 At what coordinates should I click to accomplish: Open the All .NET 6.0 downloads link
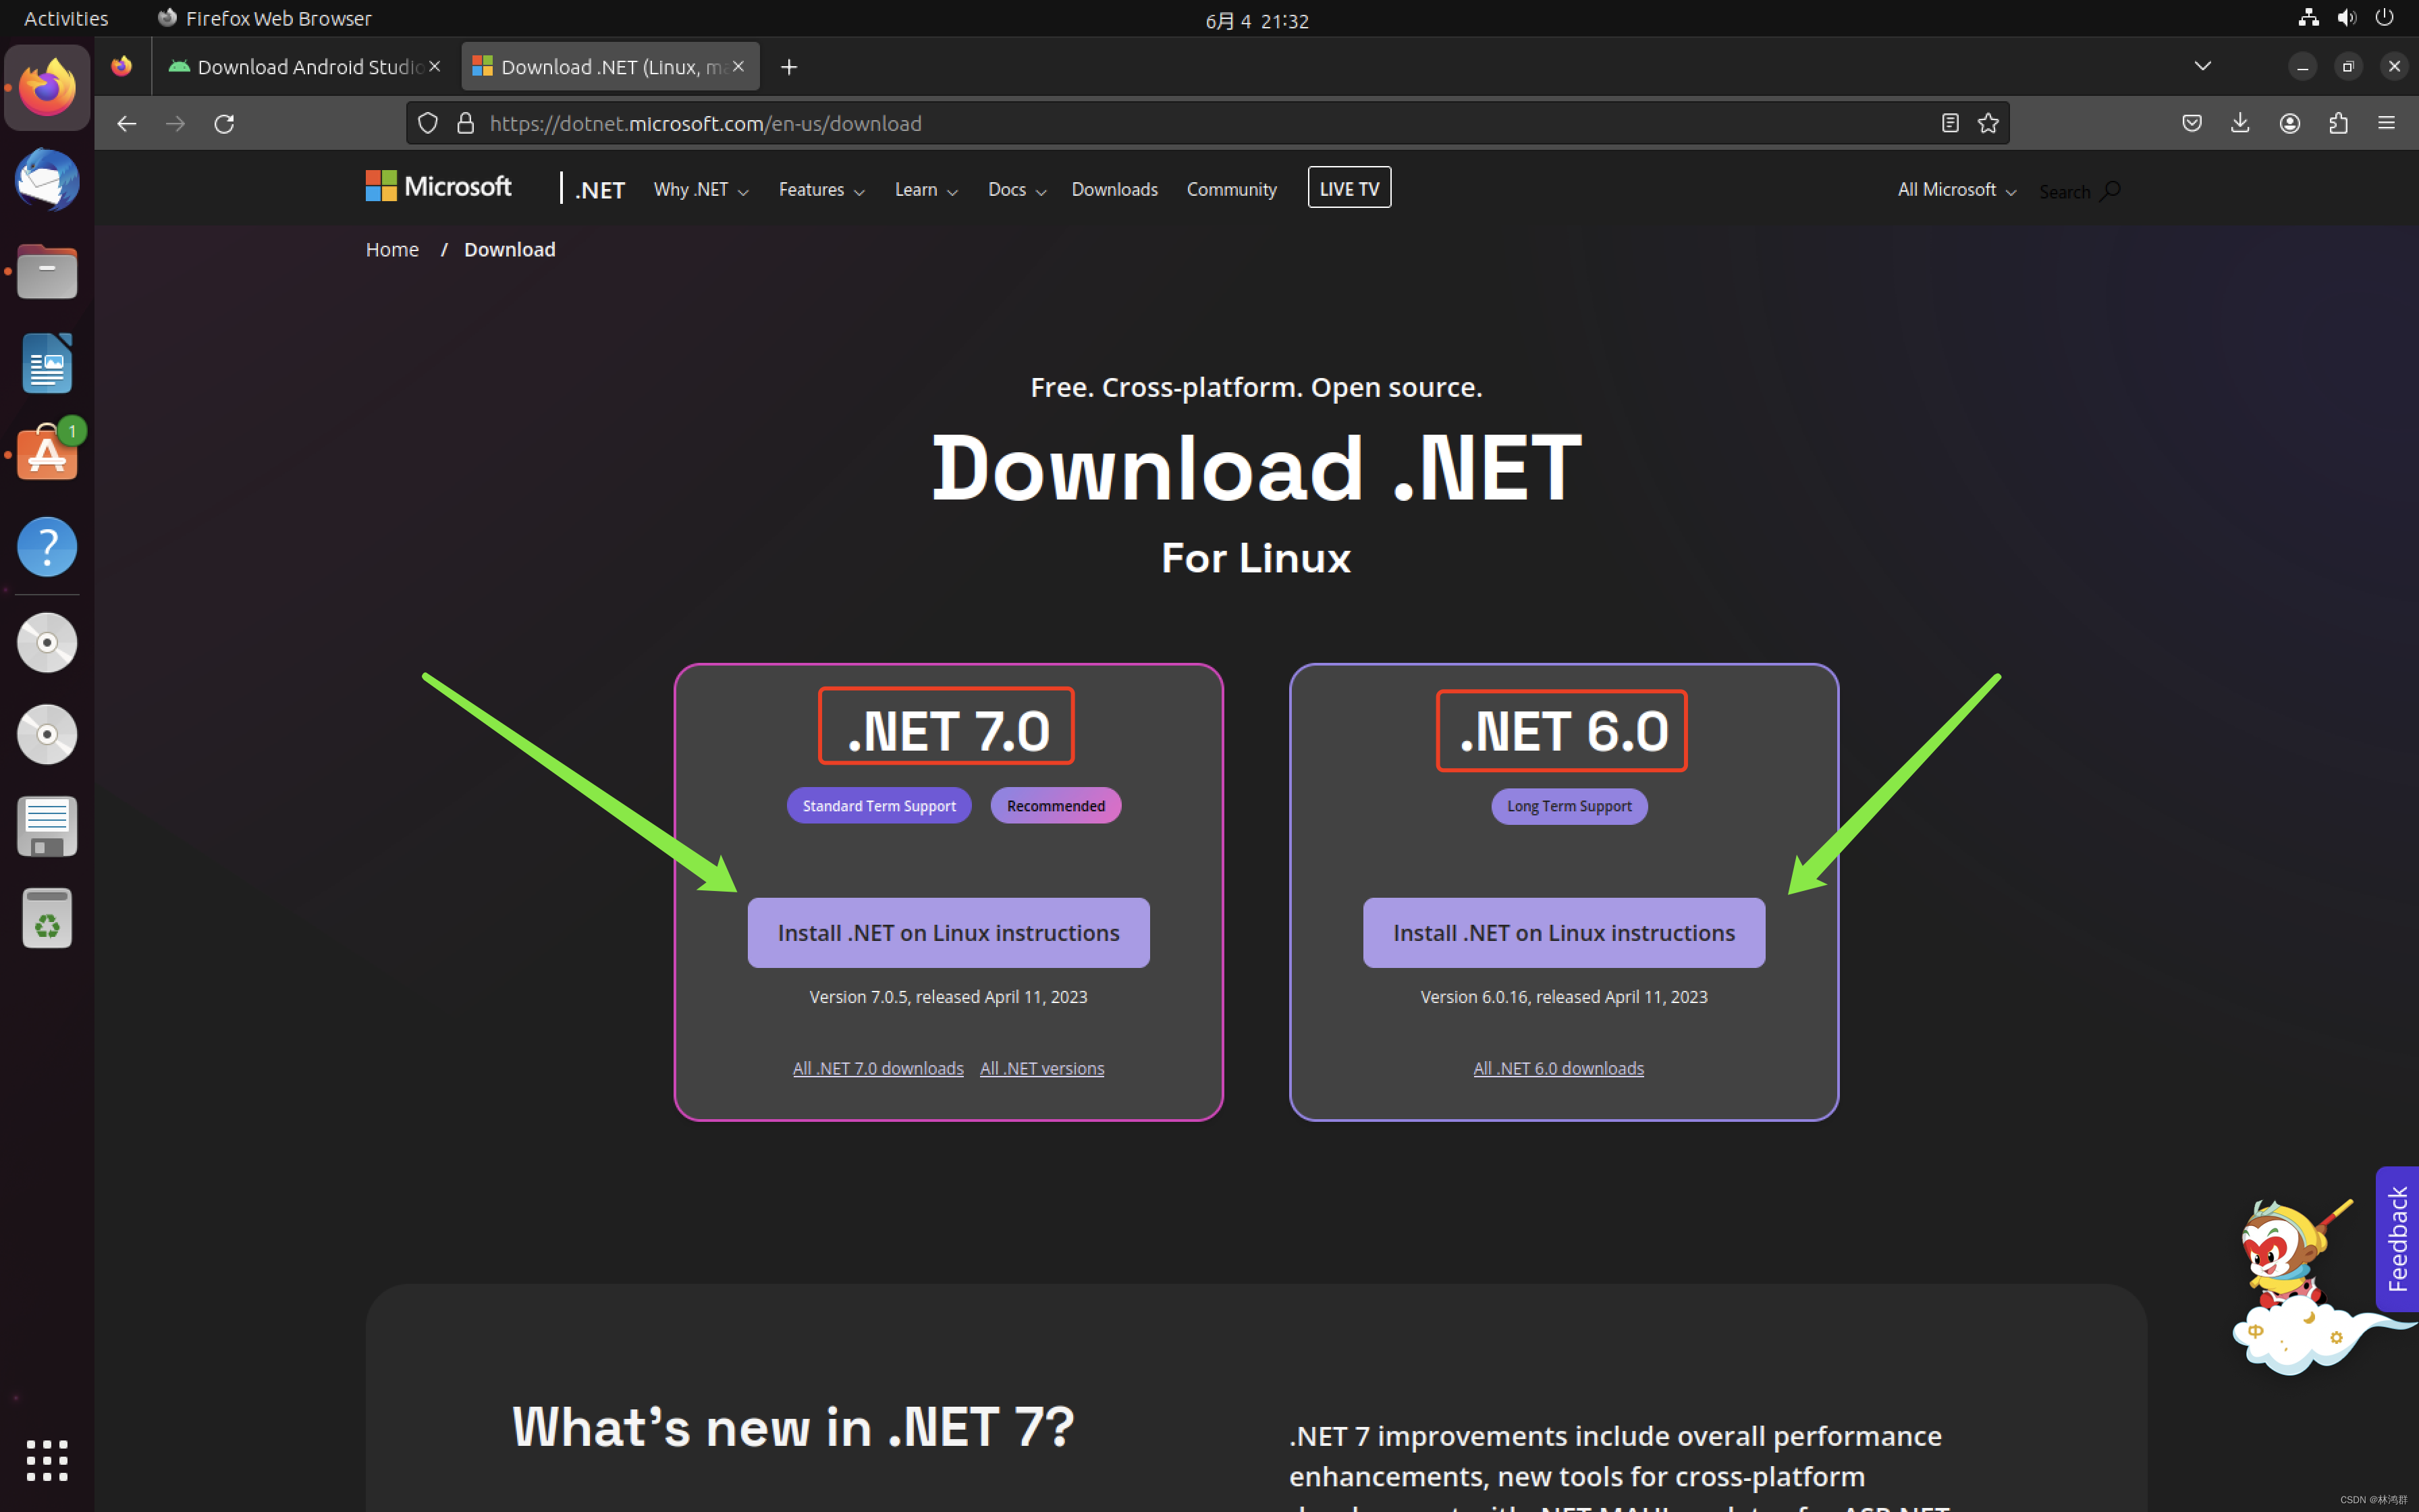point(1558,1068)
